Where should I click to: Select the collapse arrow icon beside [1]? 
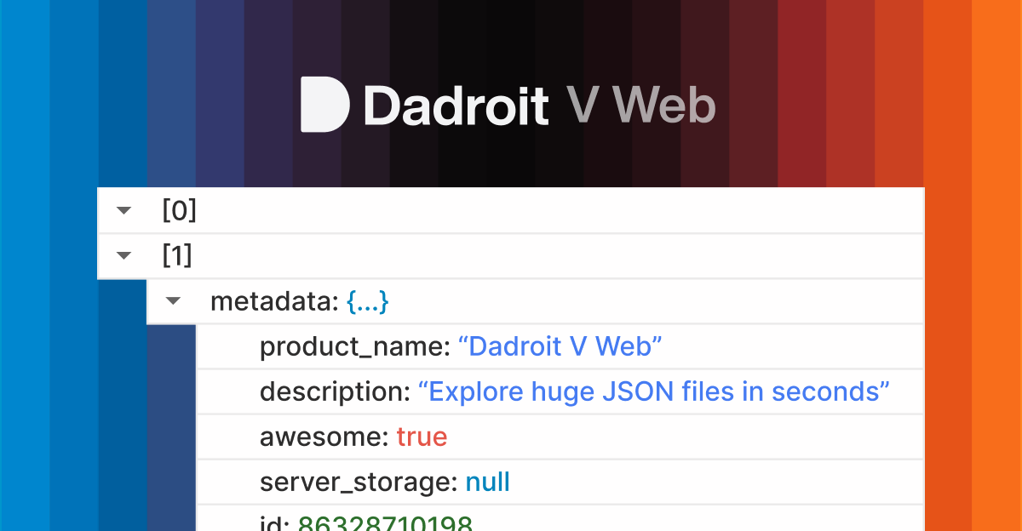(x=123, y=255)
